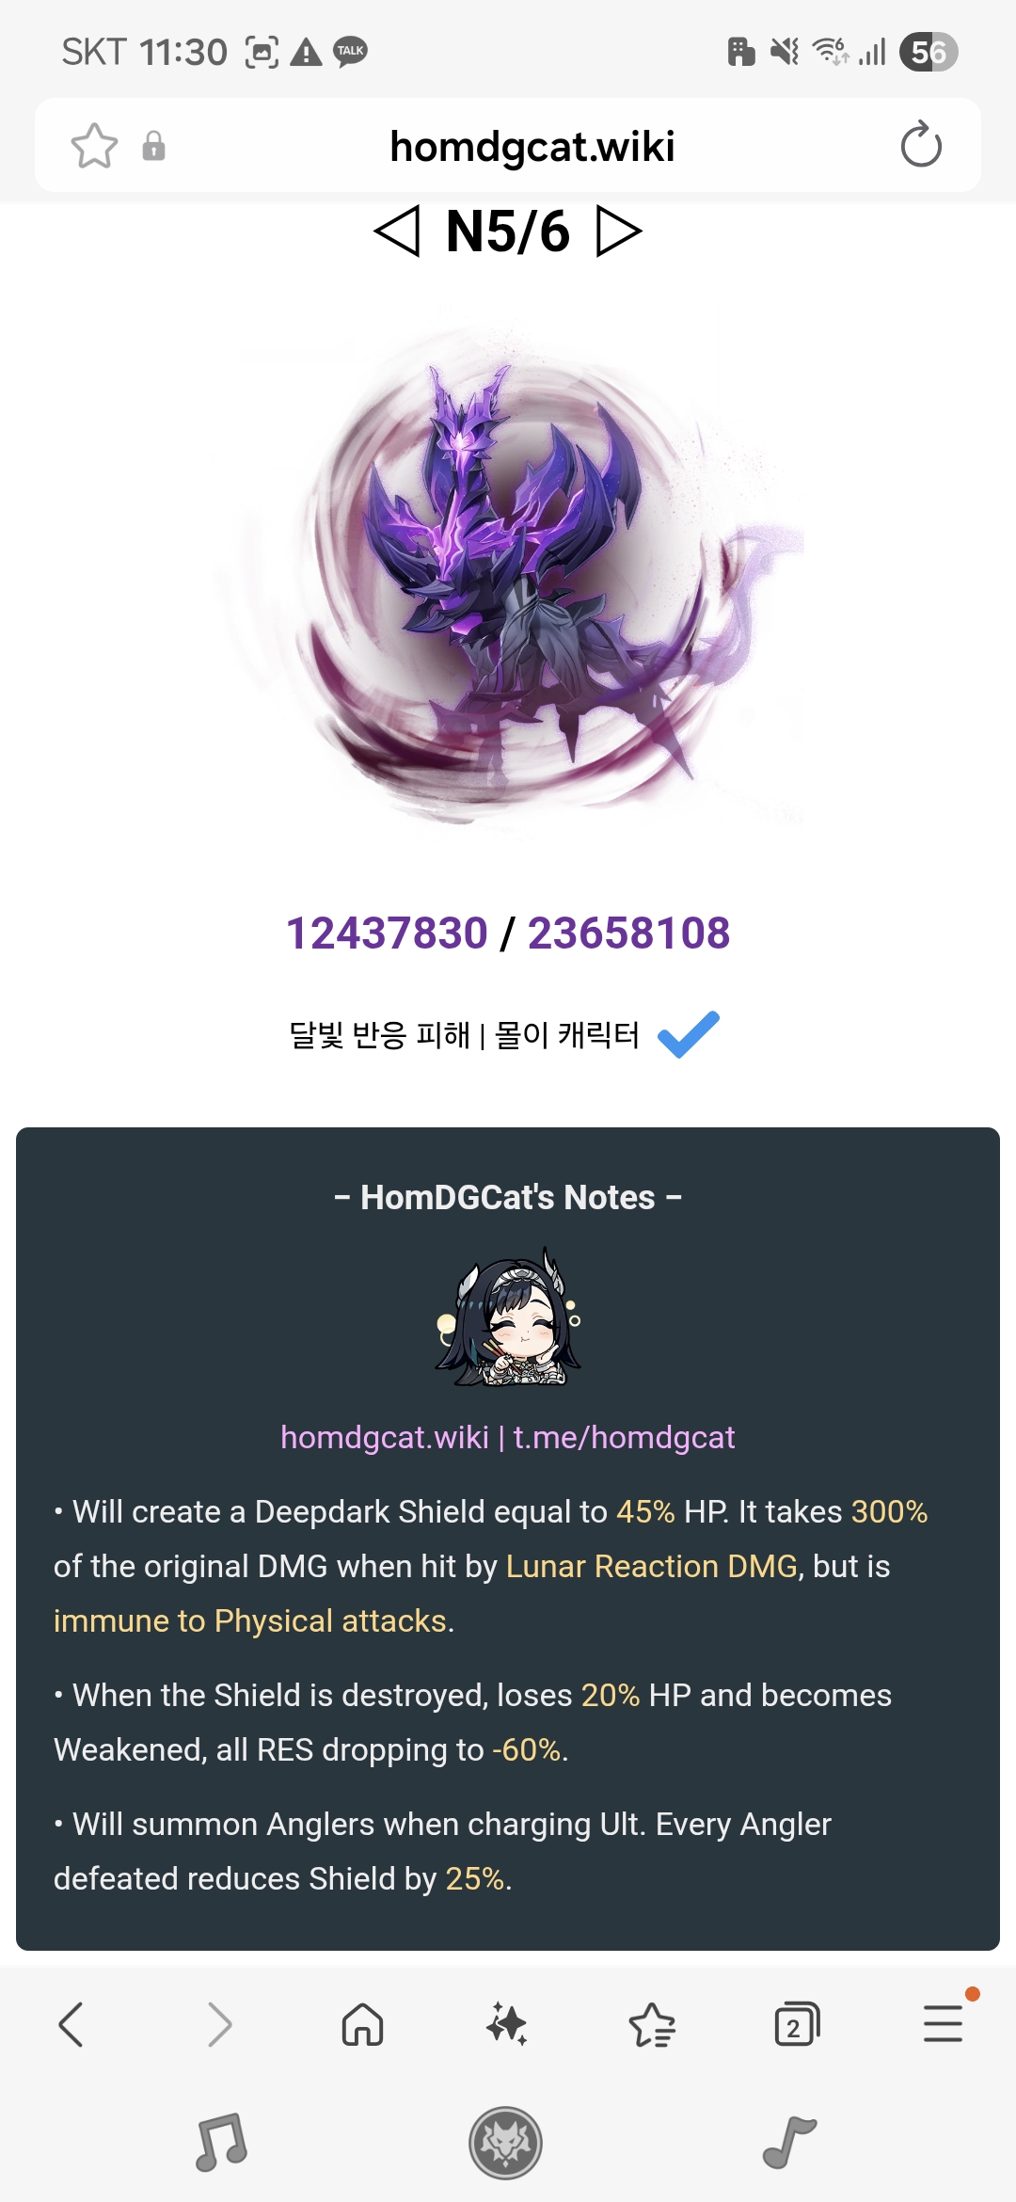Open the browser home page icon
The height and width of the screenshot is (2202, 1016).
pyautogui.click(x=362, y=2024)
